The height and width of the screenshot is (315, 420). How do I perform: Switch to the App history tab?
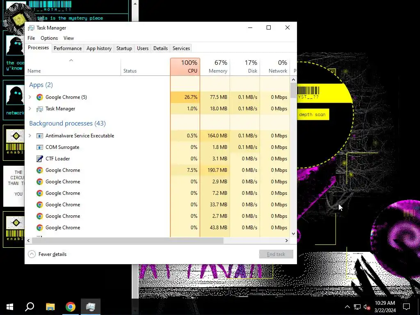click(x=99, y=48)
